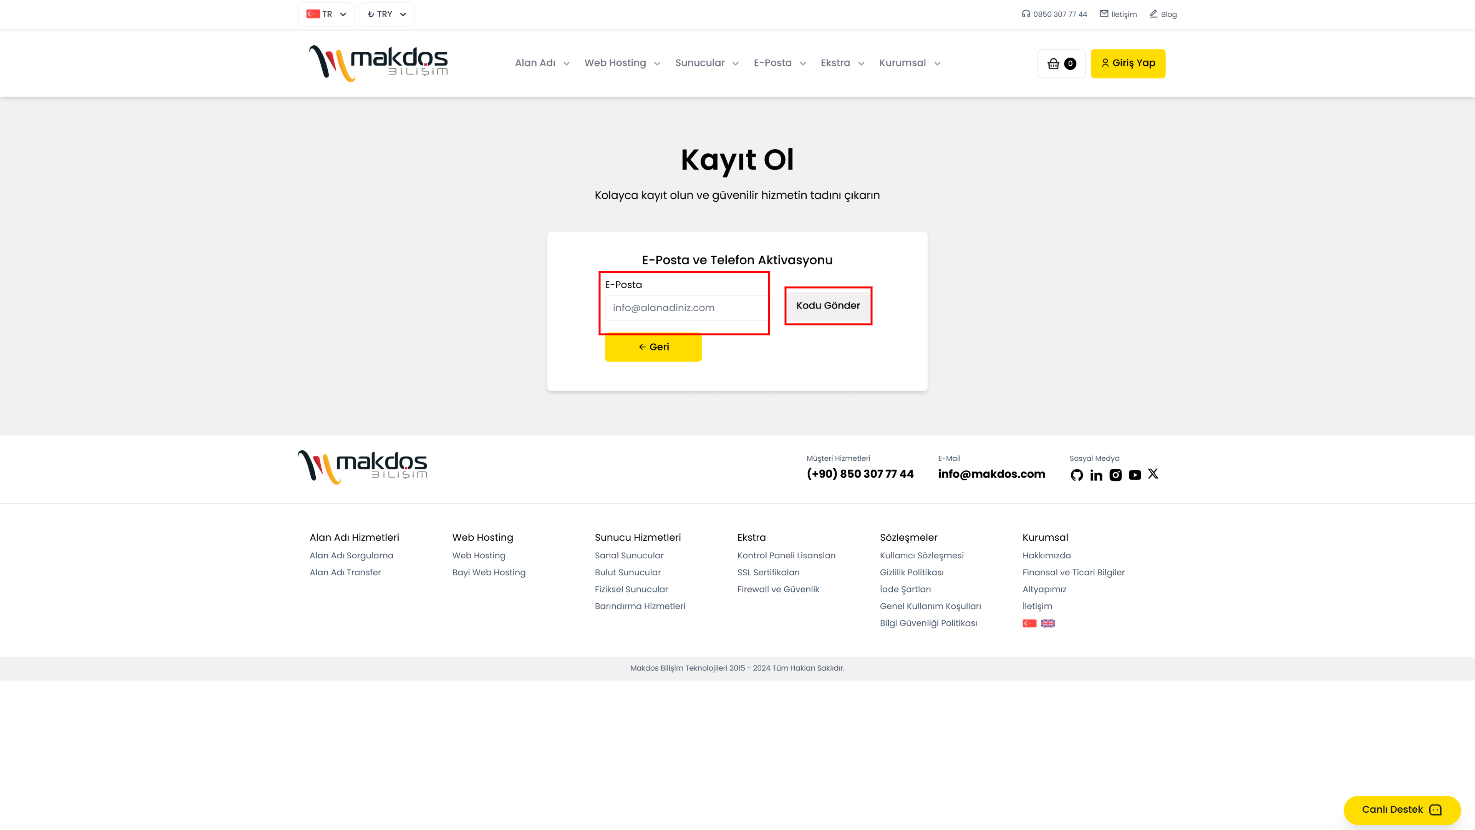Screen dimensions: 1475x830
Task: Open Hakkımızda footer link
Action: click(1046, 556)
